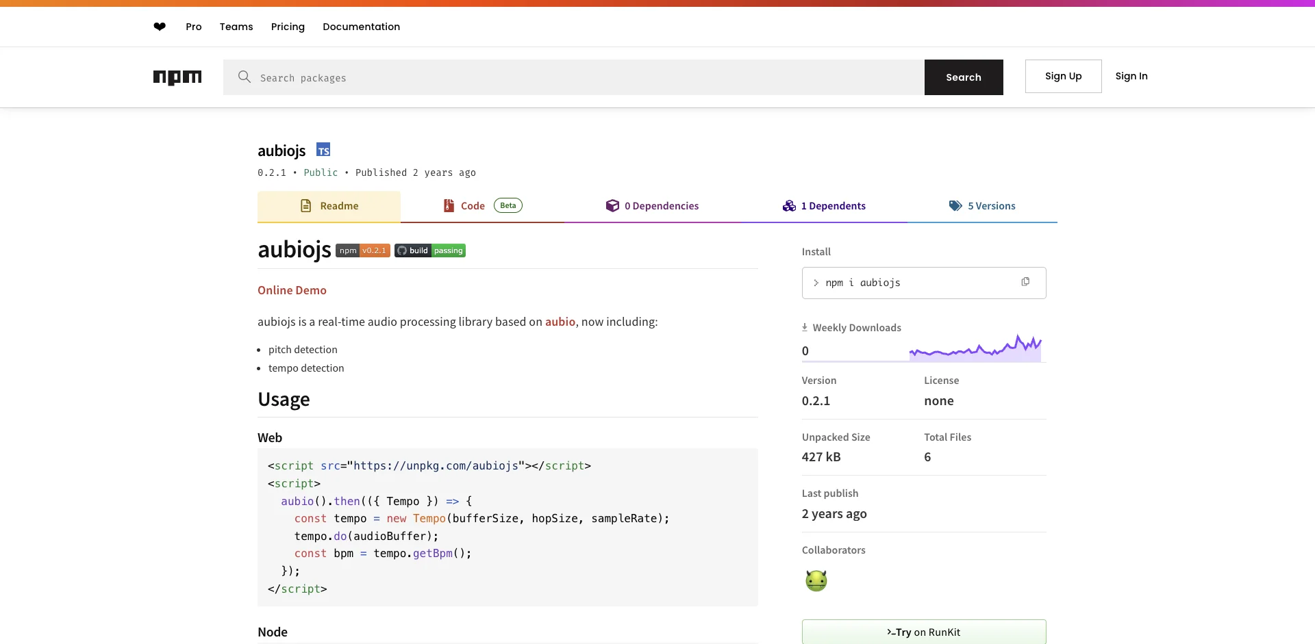Viewport: 1315px width, 644px height.
Task: Click Try on RunKit button
Action: [924, 632]
